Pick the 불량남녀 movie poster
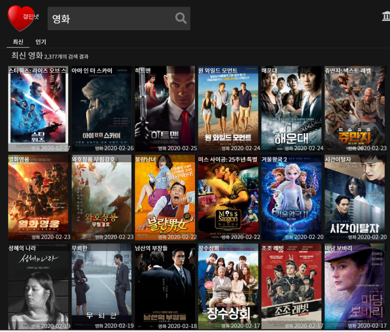 coord(165,198)
